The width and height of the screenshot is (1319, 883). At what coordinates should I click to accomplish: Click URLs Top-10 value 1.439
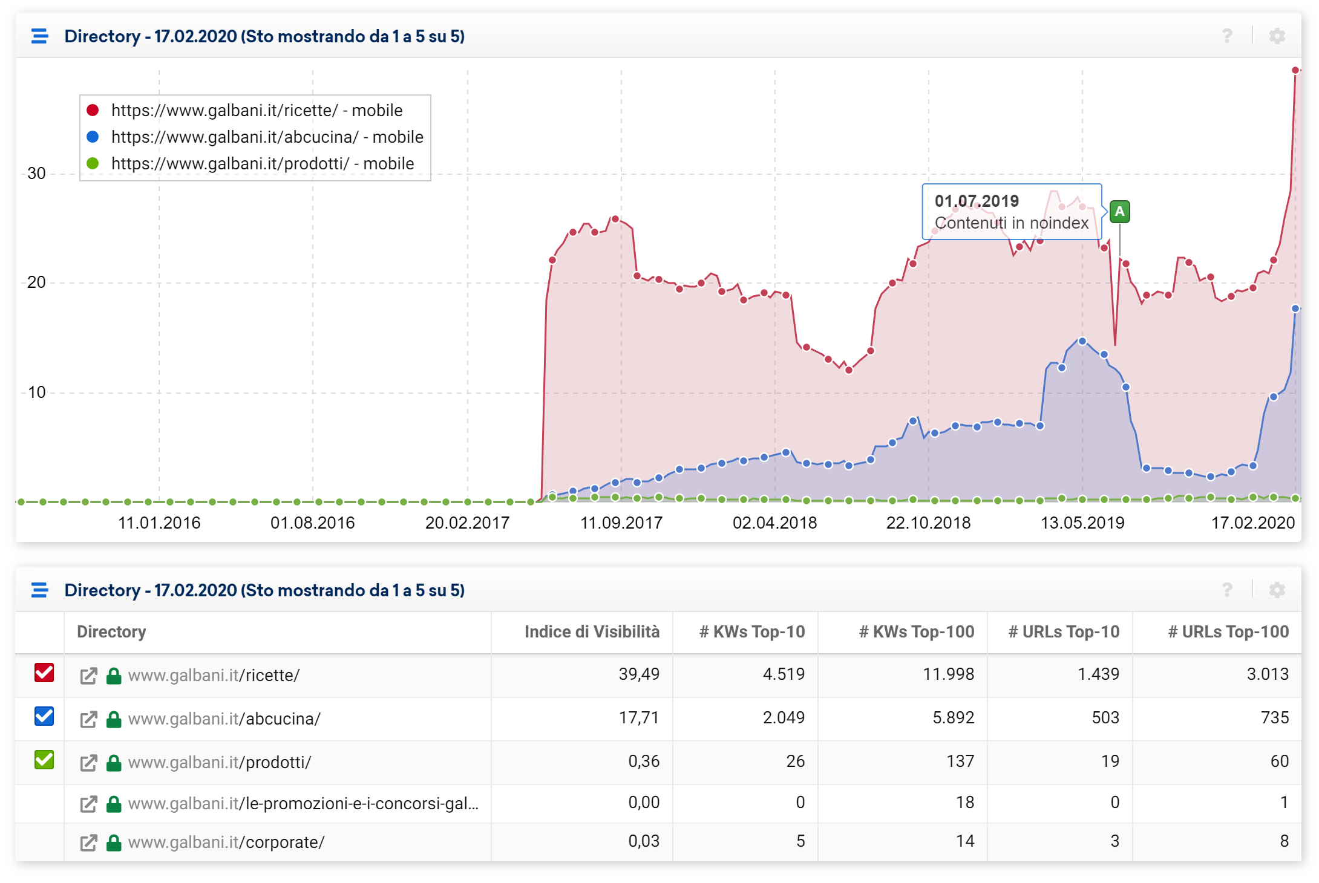[x=1098, y=674]
